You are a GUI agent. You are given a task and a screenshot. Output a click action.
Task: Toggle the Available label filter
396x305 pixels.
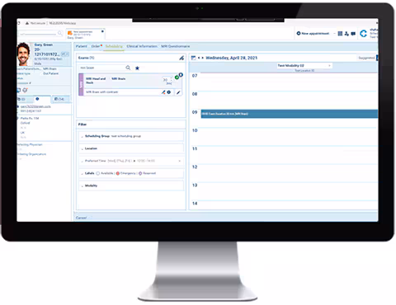point(105,173)
